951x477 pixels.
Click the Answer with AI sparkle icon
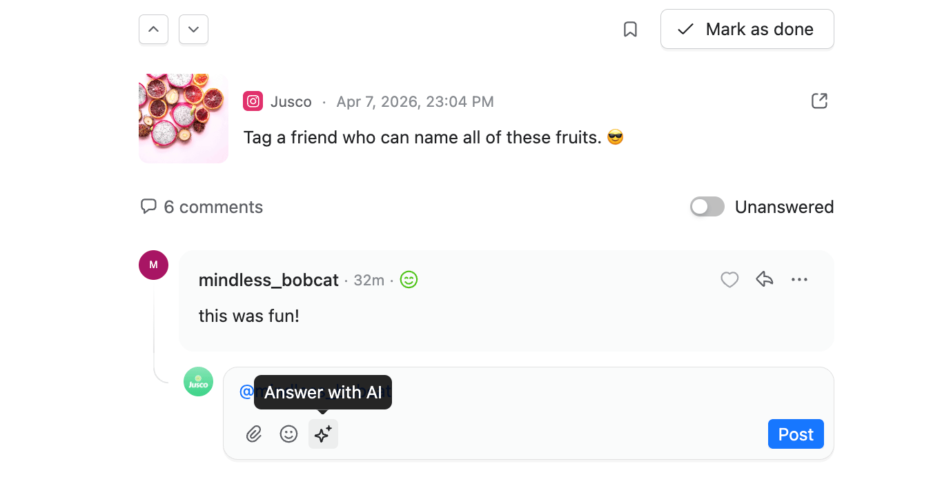pos(323,434)
